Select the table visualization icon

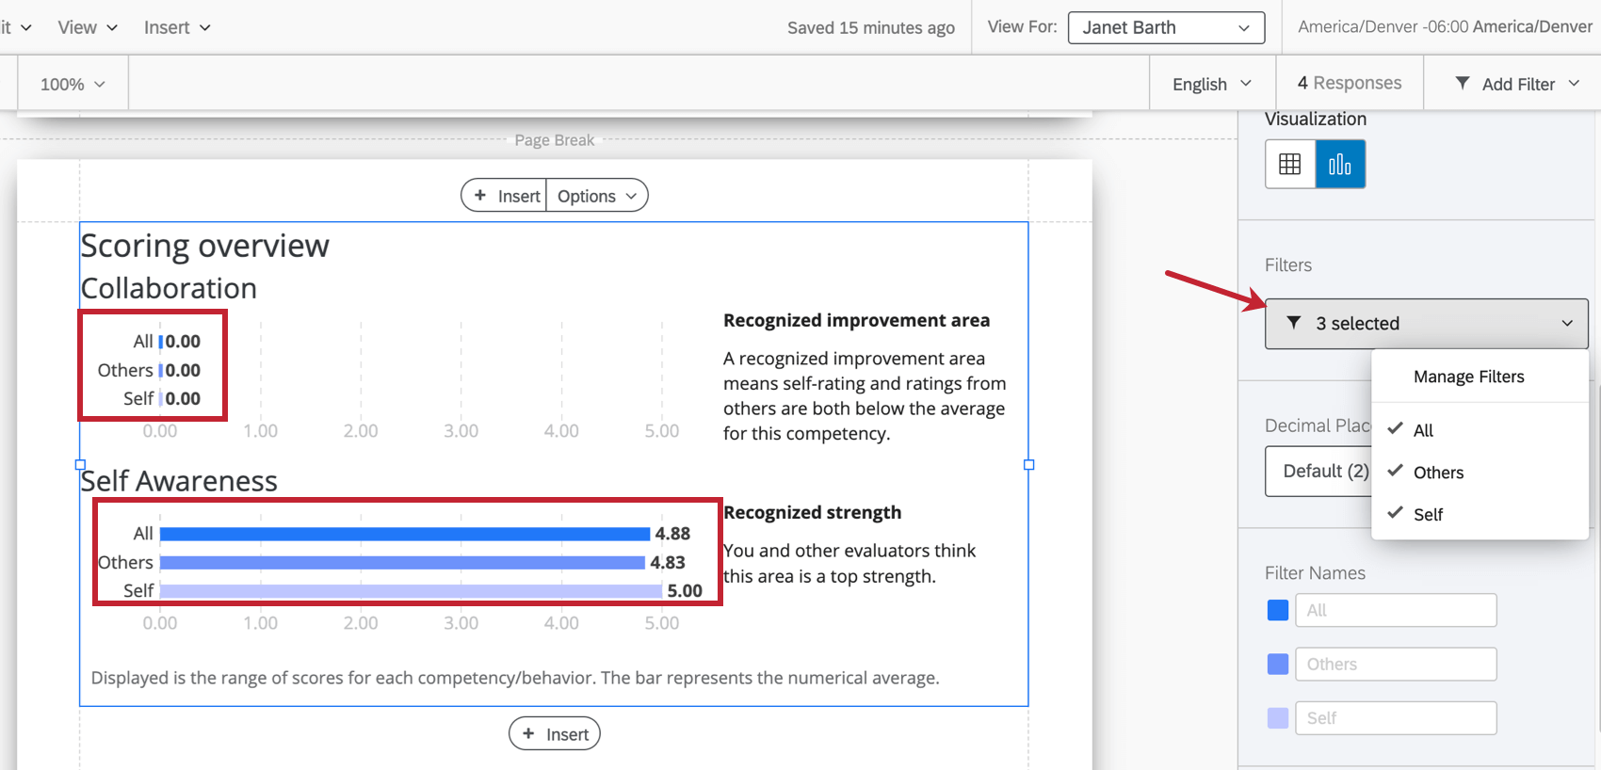[1290, 164]
